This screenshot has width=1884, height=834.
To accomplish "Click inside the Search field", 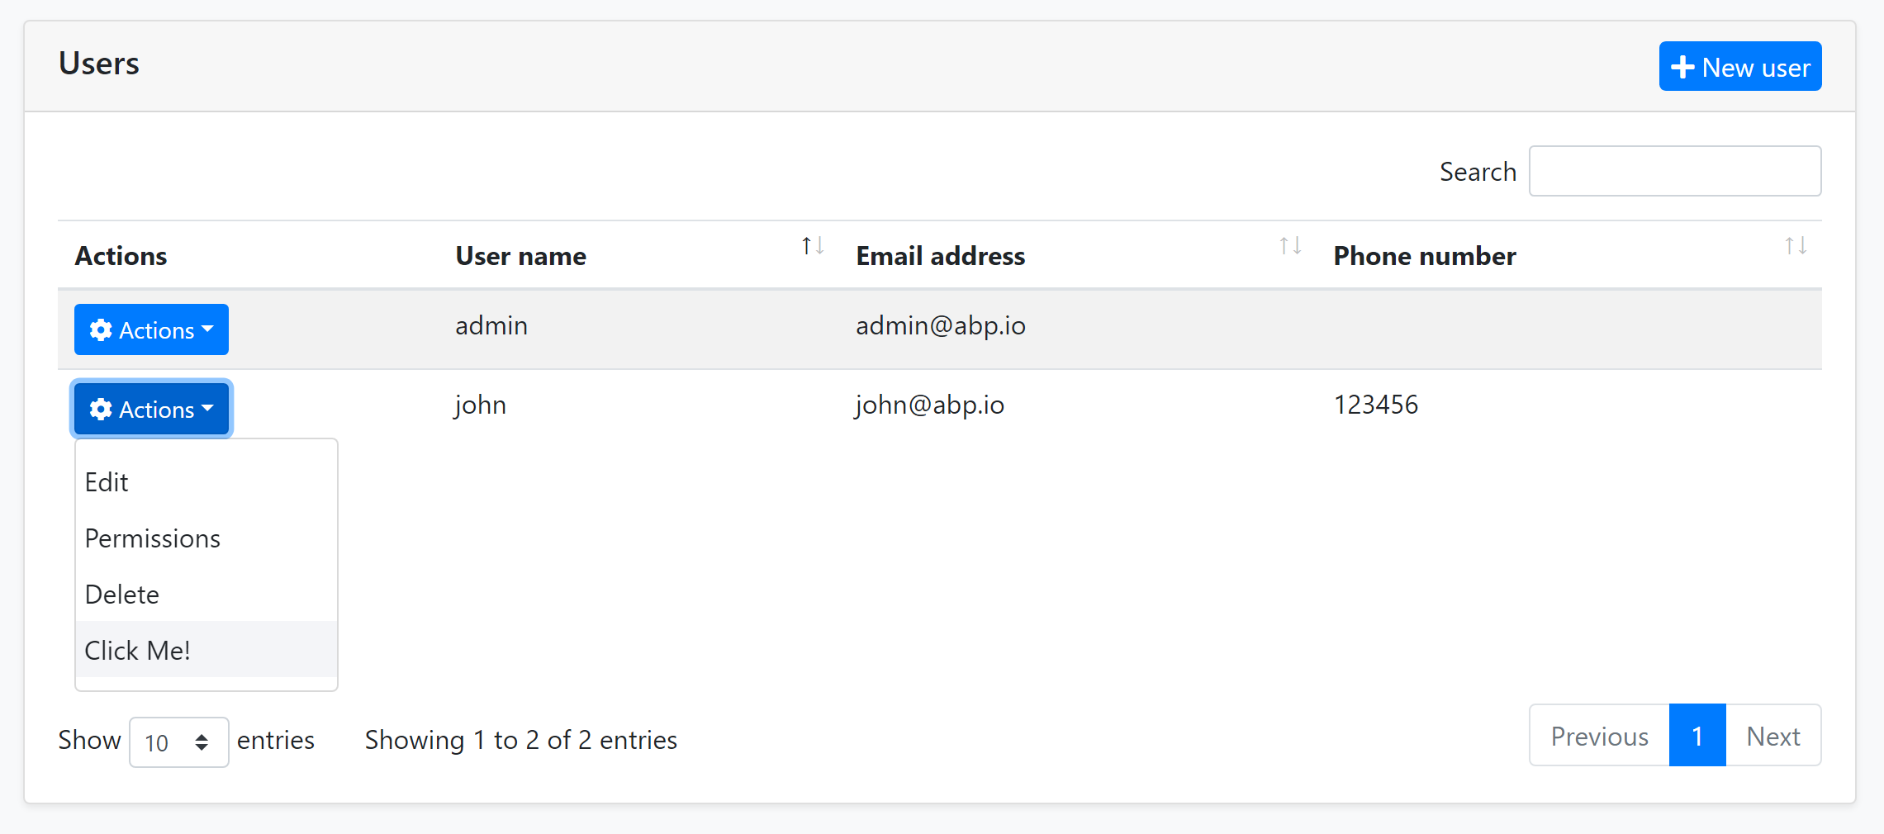I will click(1674, 171).
